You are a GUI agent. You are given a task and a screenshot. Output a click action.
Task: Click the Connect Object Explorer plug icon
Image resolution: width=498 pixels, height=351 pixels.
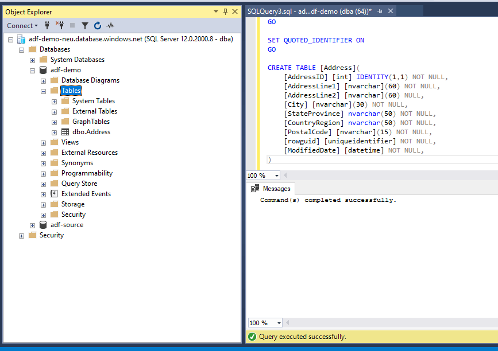pos(47,25)
